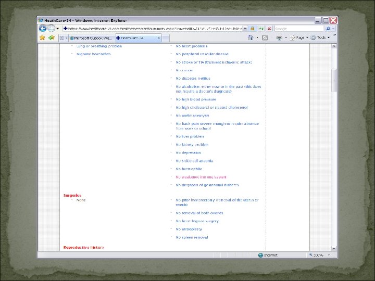375x281 pixels.
Task: Click the browser Back button
Action: tap(43, 29)
